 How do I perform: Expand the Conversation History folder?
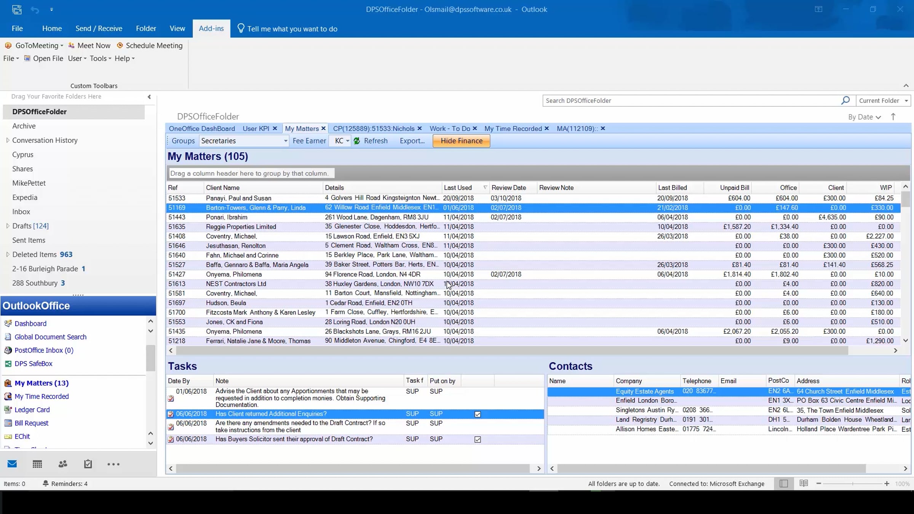pyautogui.click(x=8, y=140)
